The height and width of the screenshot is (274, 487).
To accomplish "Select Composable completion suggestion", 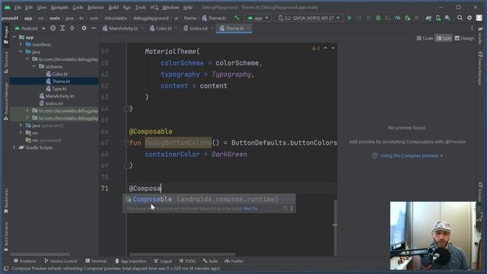I will click(x=208, y=199).
